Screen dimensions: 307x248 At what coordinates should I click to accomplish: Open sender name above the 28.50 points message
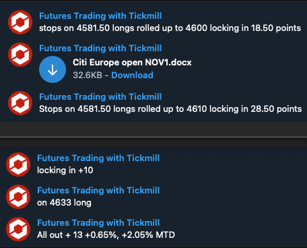(x=100, y=97)
